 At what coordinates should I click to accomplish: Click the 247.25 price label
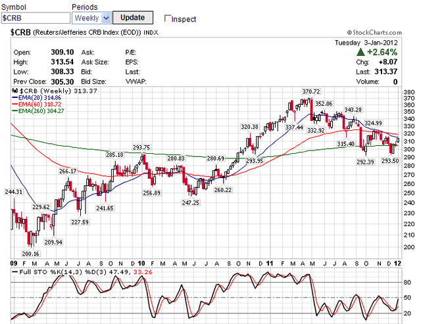[191, 202]
